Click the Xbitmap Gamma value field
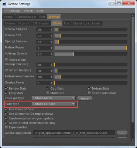The image size is (137, 148). point(43,54)
